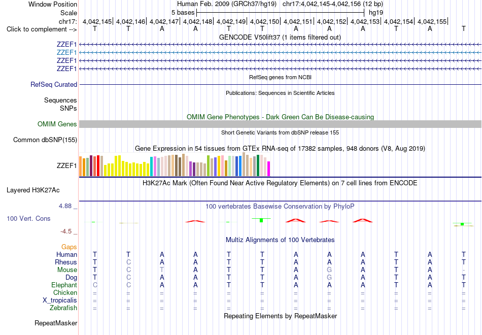Click the 'RefSeq genes from NCBI' title
Viewport: 482px width, 335px height.
pyautogui.click(x=280, y=77)
